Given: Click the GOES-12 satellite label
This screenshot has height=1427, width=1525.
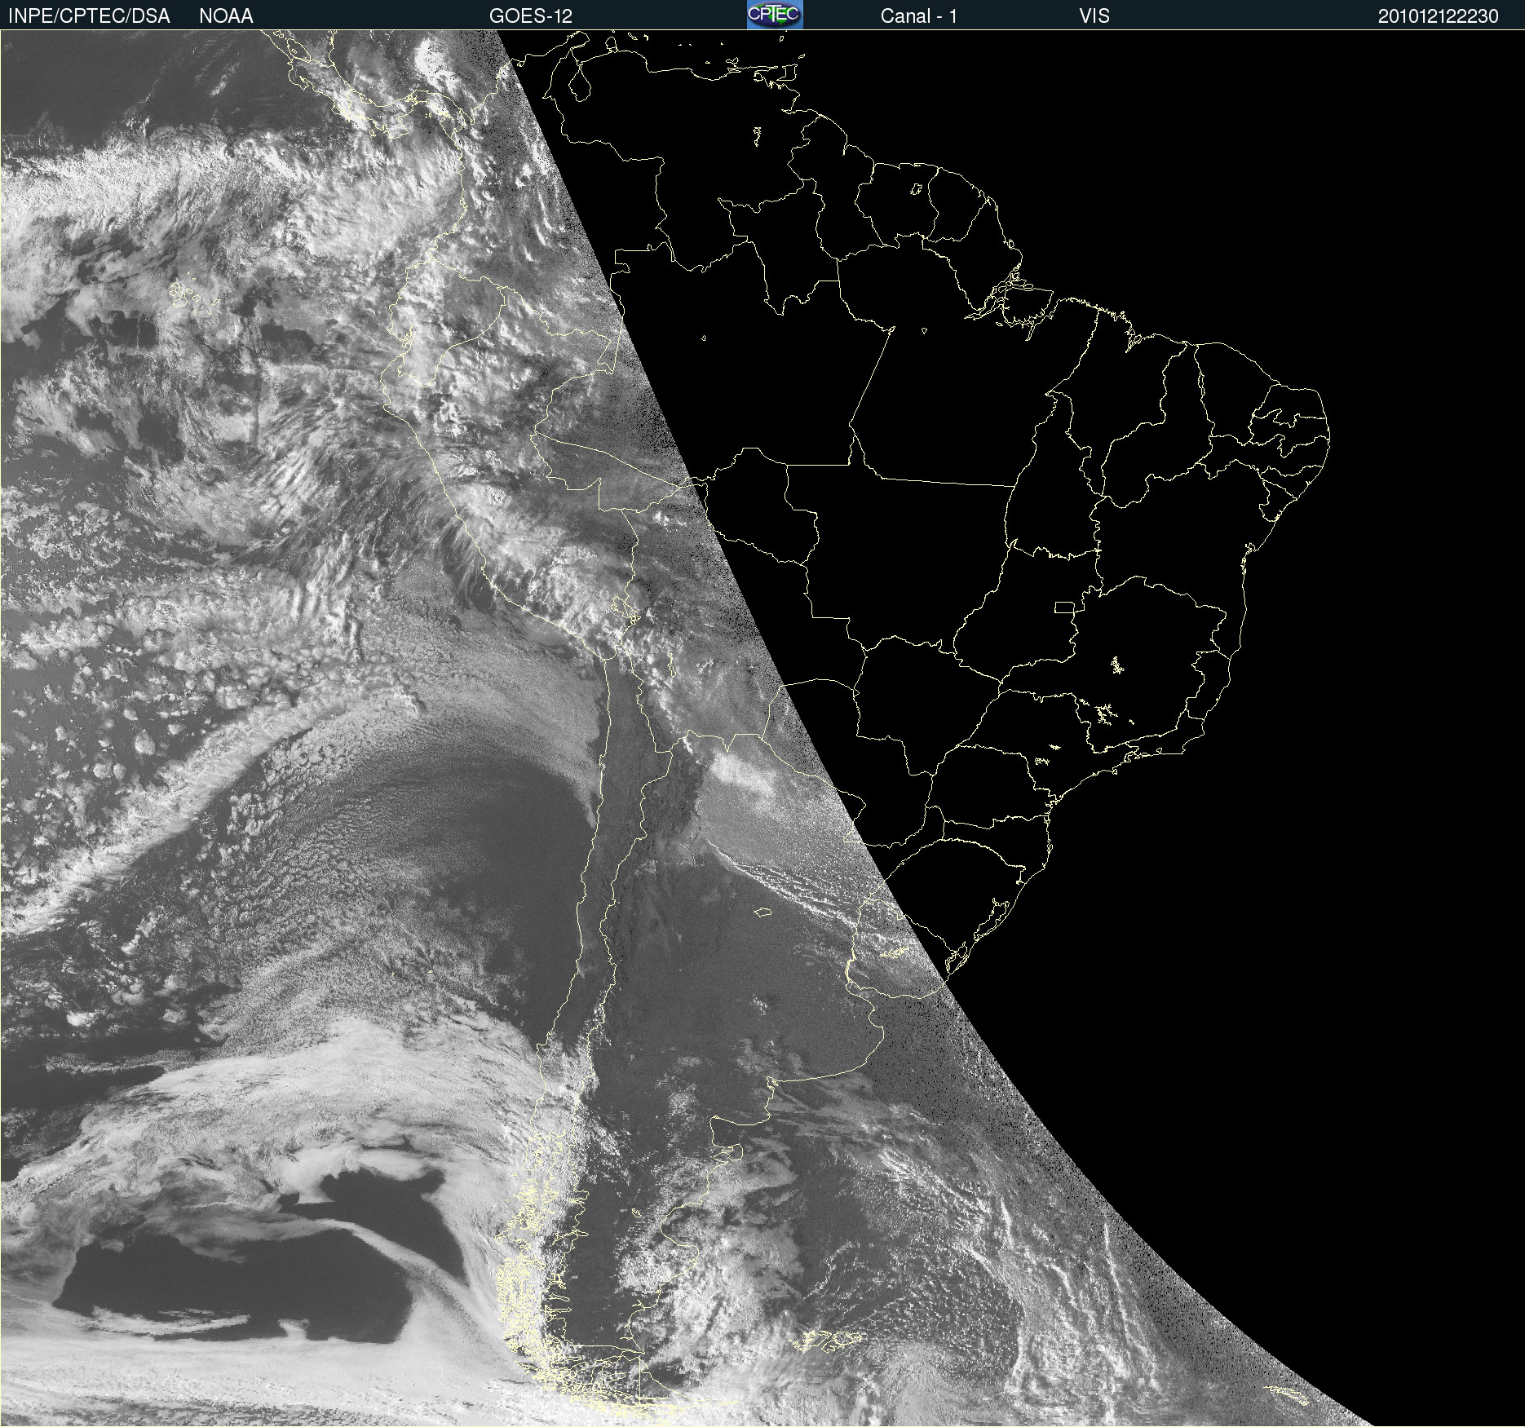Looking at the screenshot, I should coord(531,16).
